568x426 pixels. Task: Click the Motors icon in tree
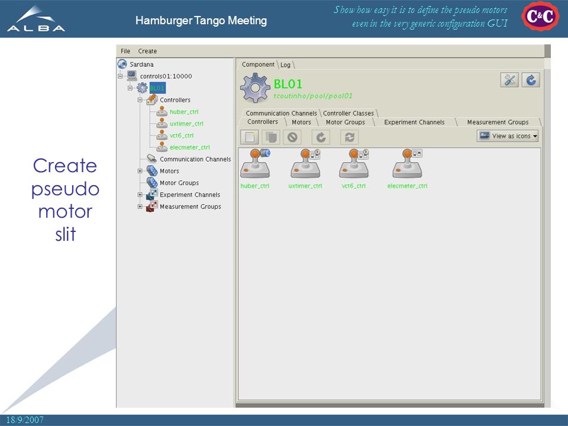coord(152,170)
